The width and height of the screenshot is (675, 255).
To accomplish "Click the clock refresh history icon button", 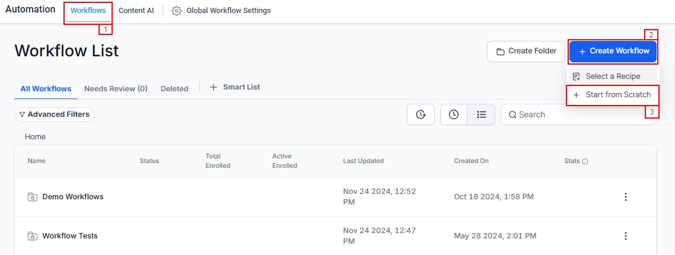I will point(421,114).
